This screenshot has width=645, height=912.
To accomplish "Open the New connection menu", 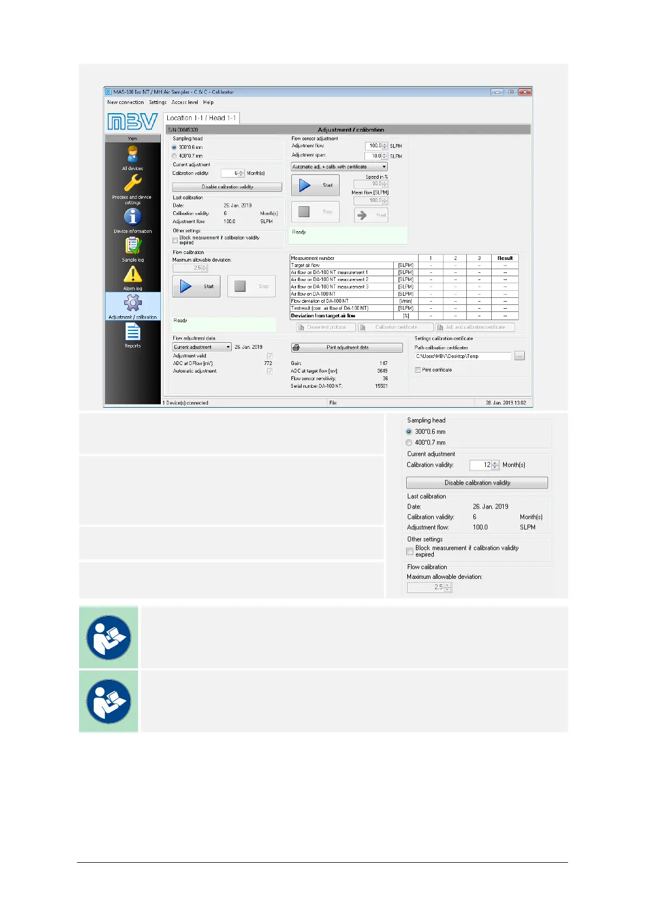I will (126, 102).
